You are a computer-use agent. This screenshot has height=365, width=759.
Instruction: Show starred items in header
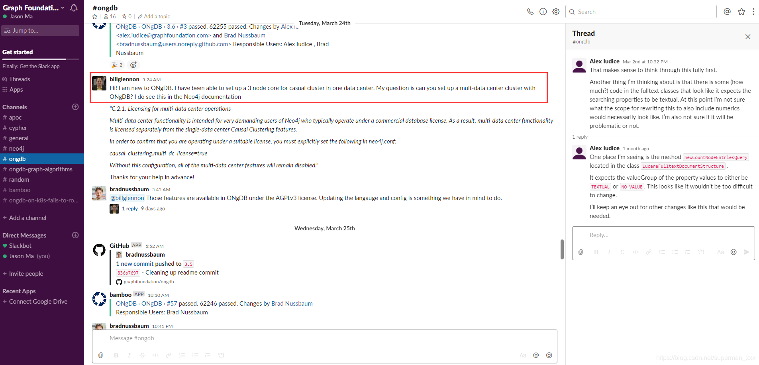(741, 12)
